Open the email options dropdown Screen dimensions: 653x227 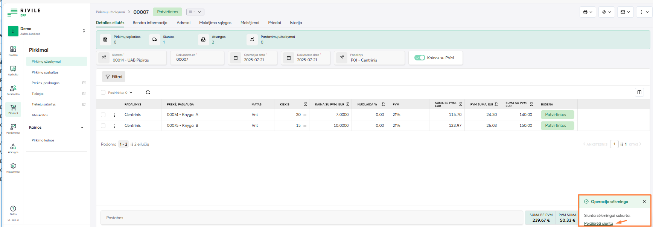pos(625,12)
